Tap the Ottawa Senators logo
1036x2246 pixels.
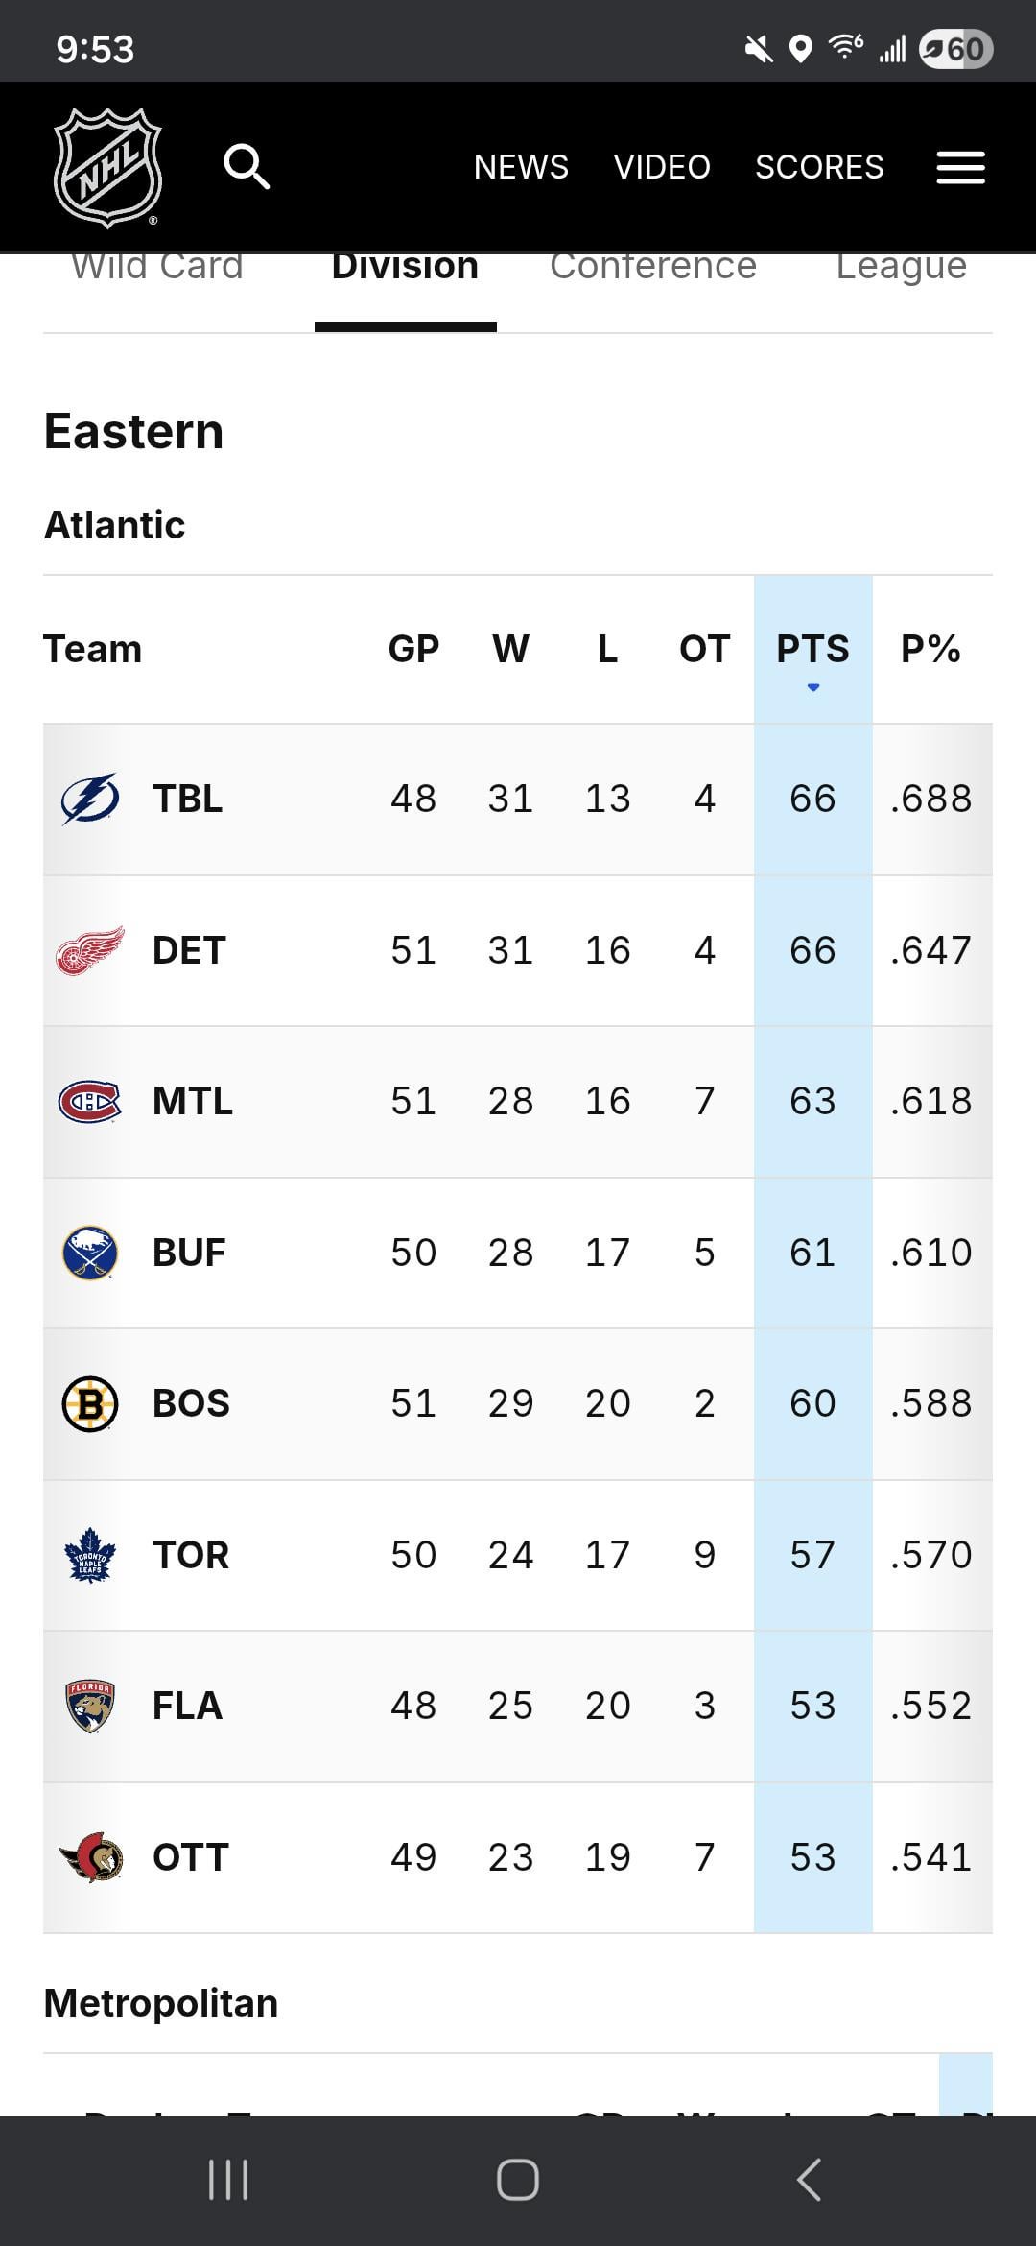90,1857
